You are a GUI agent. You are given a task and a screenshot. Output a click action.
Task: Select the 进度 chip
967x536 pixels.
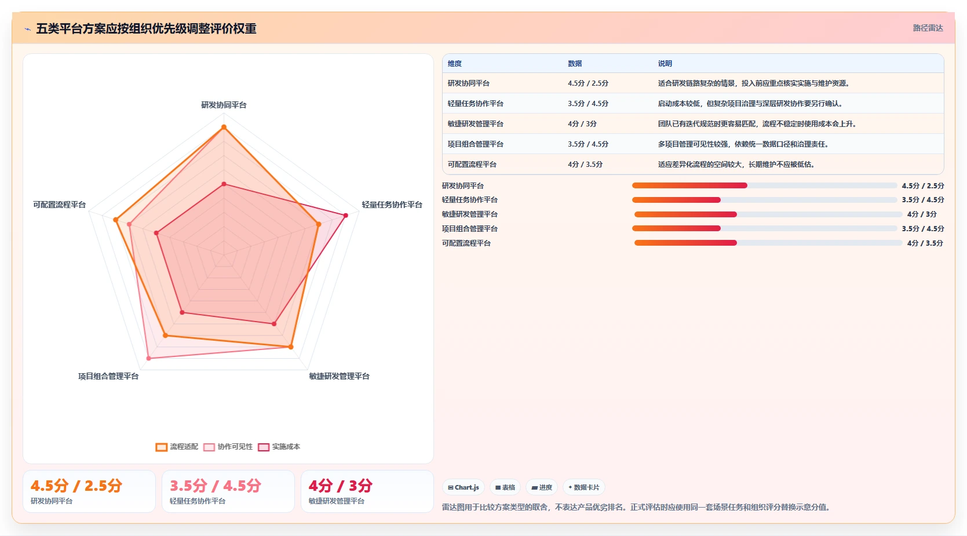pos(542,487)
